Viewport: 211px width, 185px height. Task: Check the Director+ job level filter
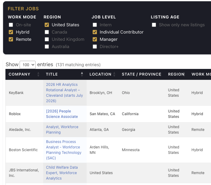click(x=95, y=47)
